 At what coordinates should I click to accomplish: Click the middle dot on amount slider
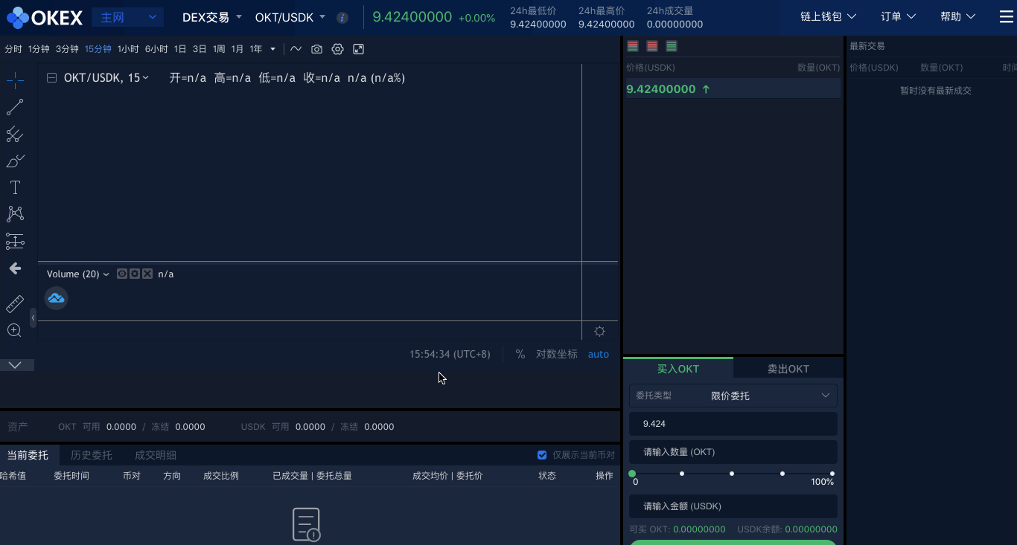pyautogui.click(x=732, y=474)
